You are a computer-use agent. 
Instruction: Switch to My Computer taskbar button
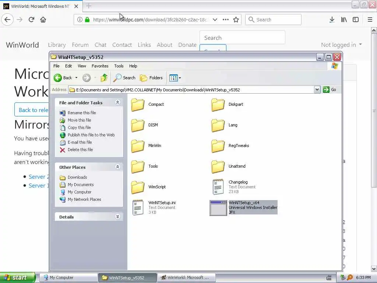pyautogui.click(x=68, y=277)
